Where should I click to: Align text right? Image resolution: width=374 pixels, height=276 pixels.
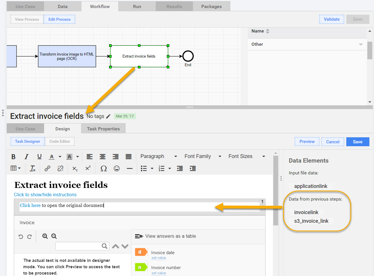click(115, 157)
